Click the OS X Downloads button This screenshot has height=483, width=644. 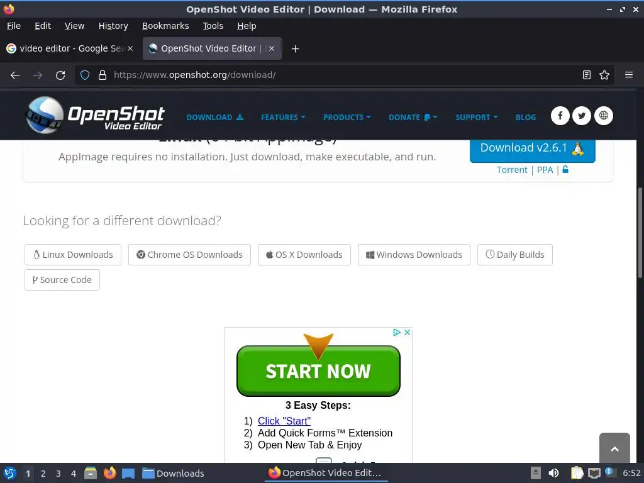point(304,255)
